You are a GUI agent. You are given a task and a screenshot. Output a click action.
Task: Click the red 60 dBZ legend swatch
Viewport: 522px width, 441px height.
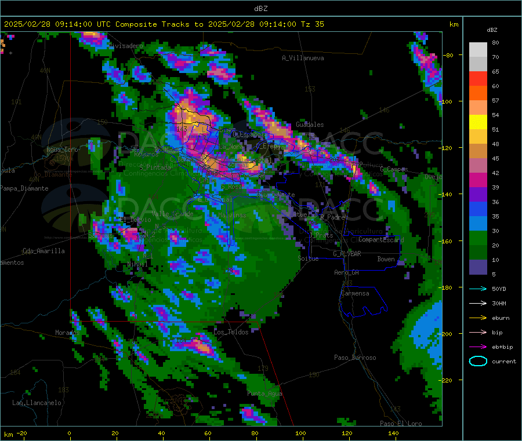tap(478, 78)
